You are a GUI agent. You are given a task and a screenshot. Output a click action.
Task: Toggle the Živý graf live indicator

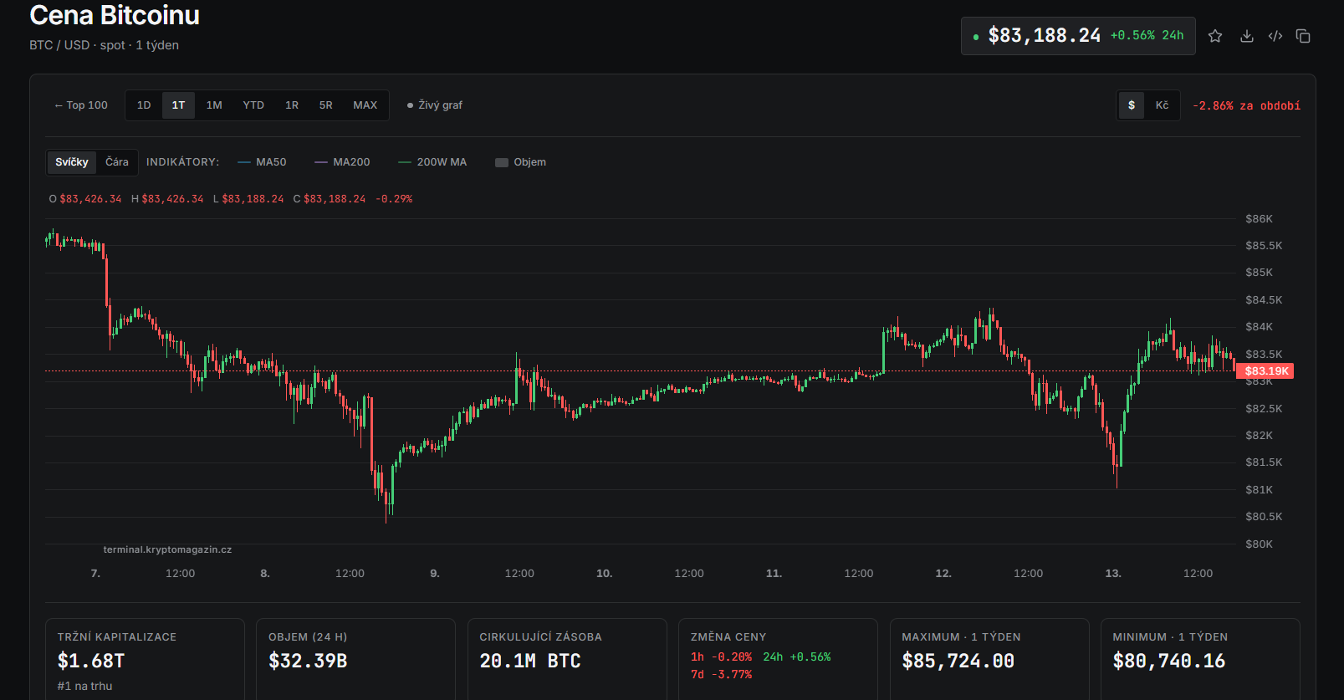pyautogui.click(x=435, y=105)
